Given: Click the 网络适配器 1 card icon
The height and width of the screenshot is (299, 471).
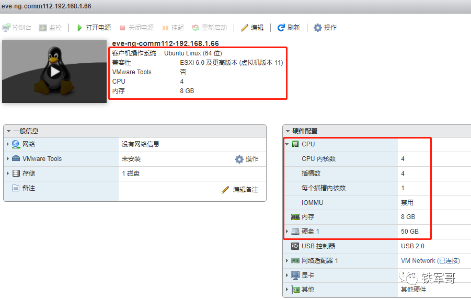Looking at the screenshot, I should click(295, 260).
